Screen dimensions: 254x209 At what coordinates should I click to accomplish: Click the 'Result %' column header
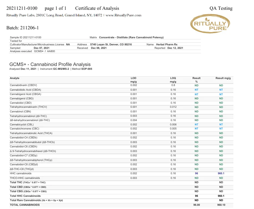[x=196, y=80]
